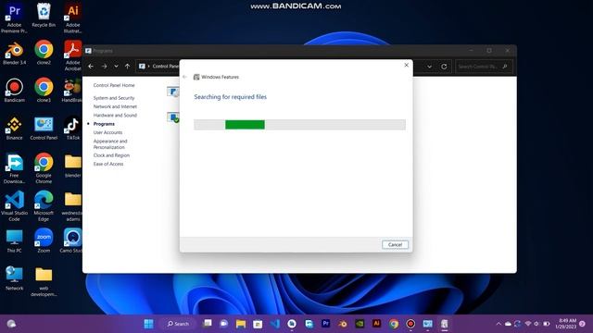Open System and Security category
This screenshot has width=593, height=333.
(x=114, y=98)
